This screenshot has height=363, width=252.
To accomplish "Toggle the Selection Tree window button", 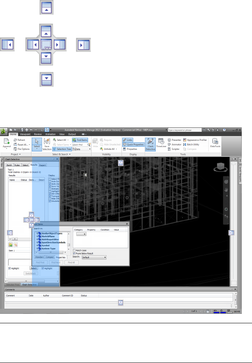I will pos(62,149).
